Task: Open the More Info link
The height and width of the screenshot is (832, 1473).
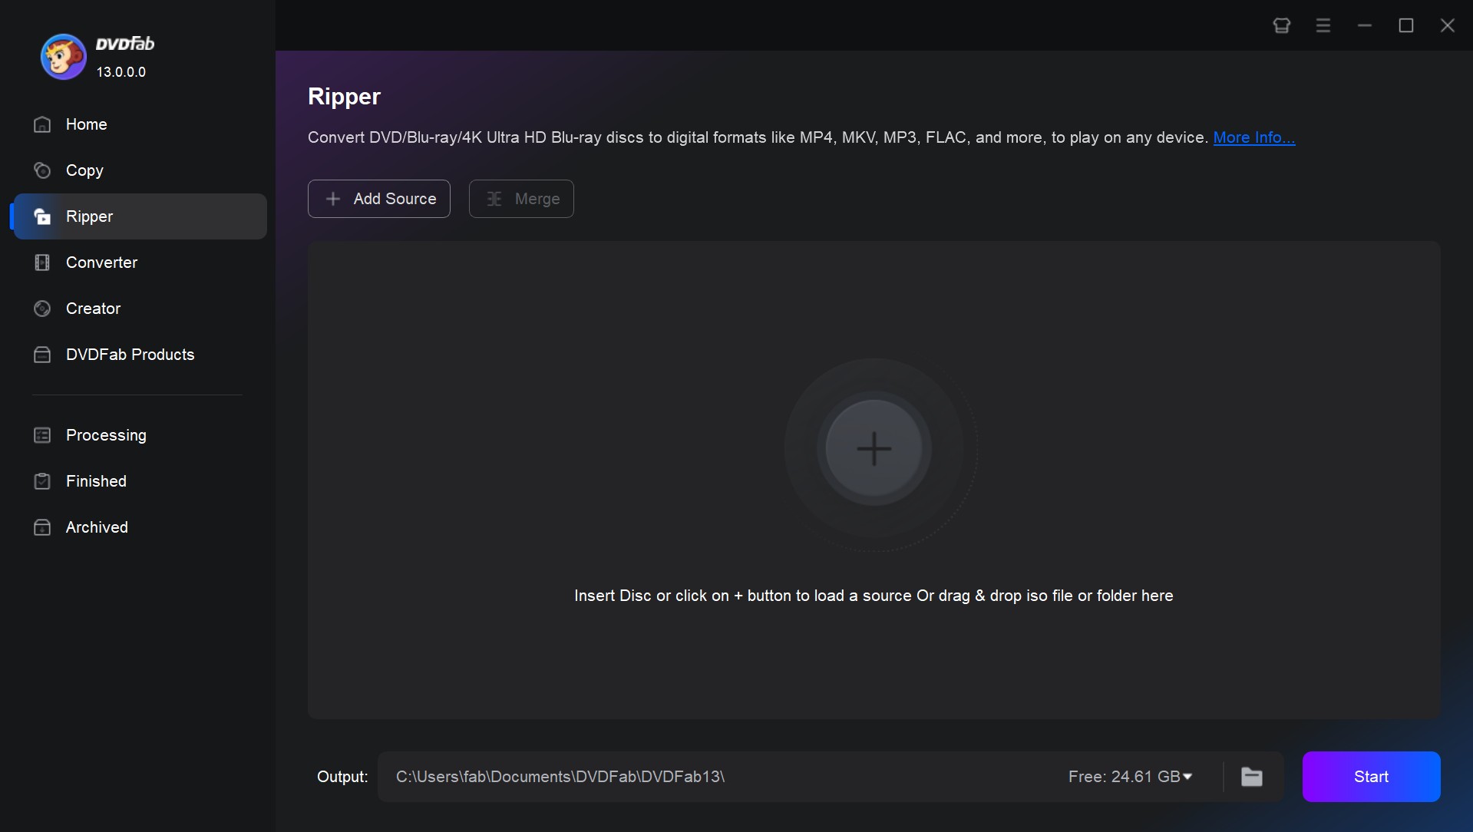Action: (1254, 137)
